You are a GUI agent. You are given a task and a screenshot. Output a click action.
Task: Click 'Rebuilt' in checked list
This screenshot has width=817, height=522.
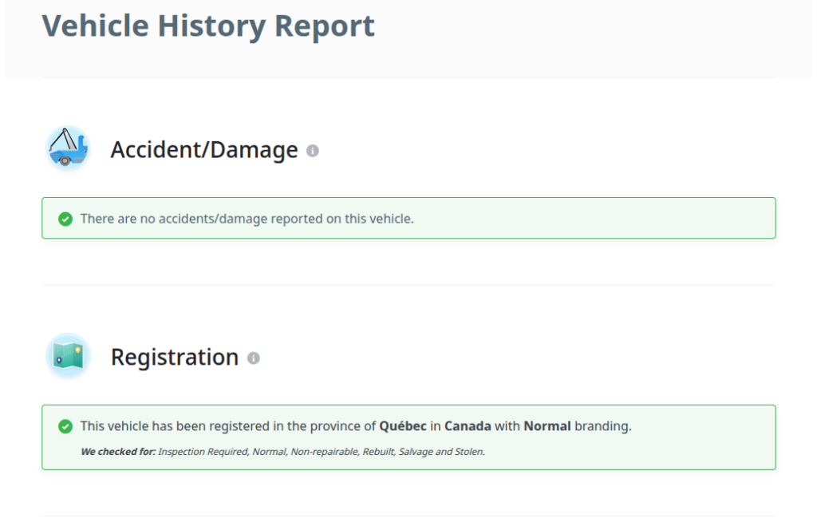point(380,452)
